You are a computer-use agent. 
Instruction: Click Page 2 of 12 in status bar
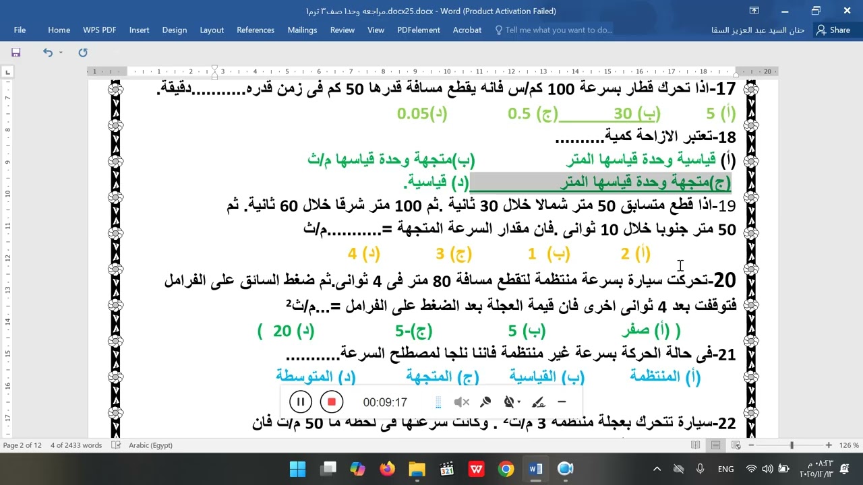click(x=22, y=445)
